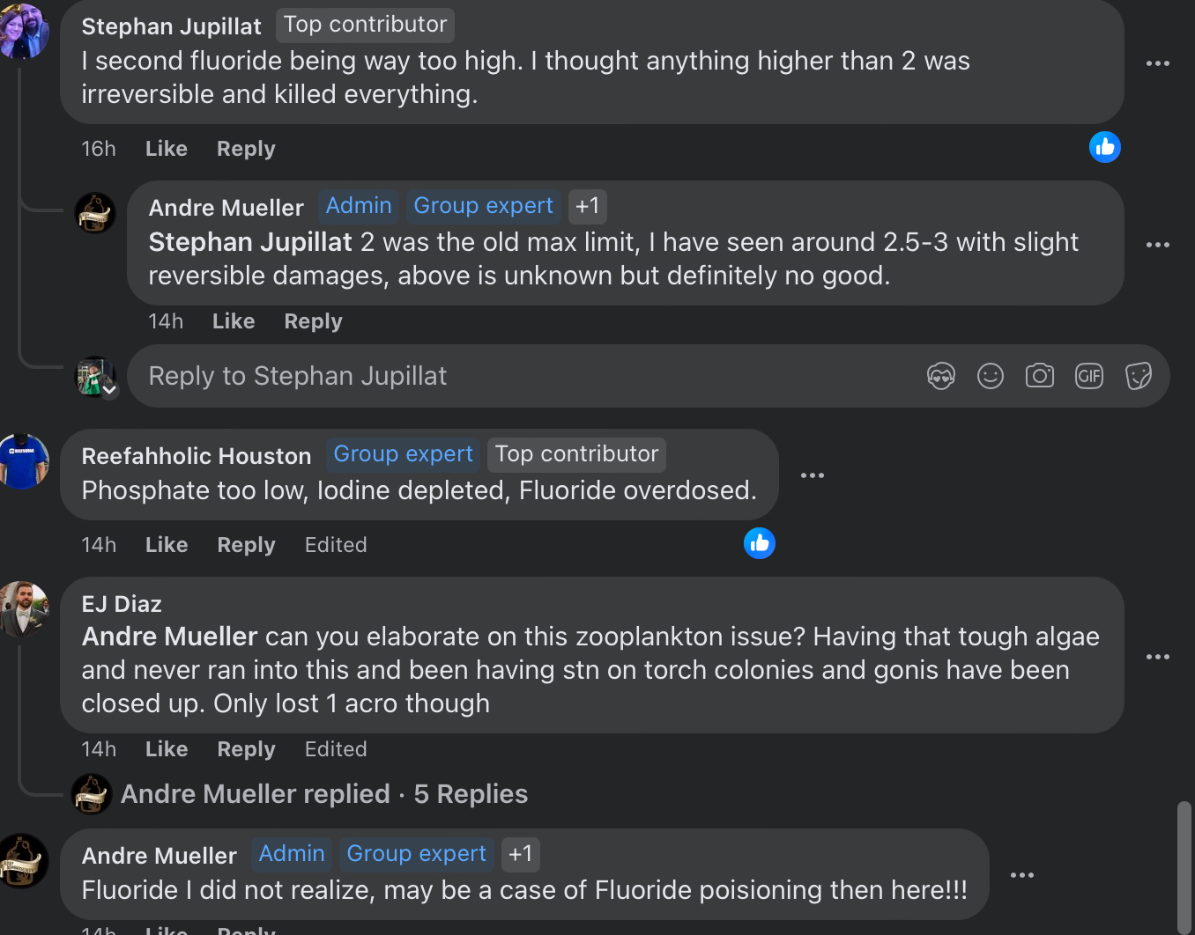Click the vertical scrollbar thumb
This screenshot has height=935, width=1195.
[1184, 863]
